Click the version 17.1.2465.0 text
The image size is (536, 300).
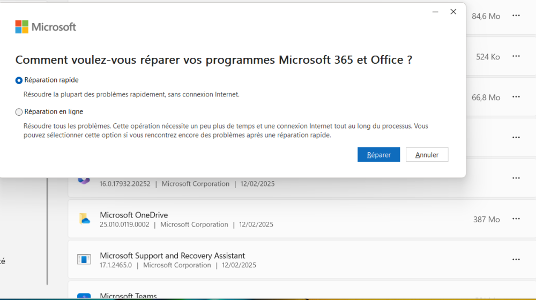click(x=116, y=265)
